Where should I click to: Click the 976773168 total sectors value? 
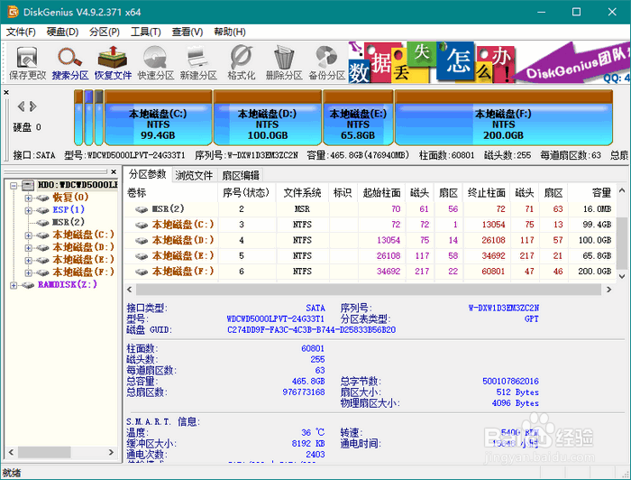(304, 392)
